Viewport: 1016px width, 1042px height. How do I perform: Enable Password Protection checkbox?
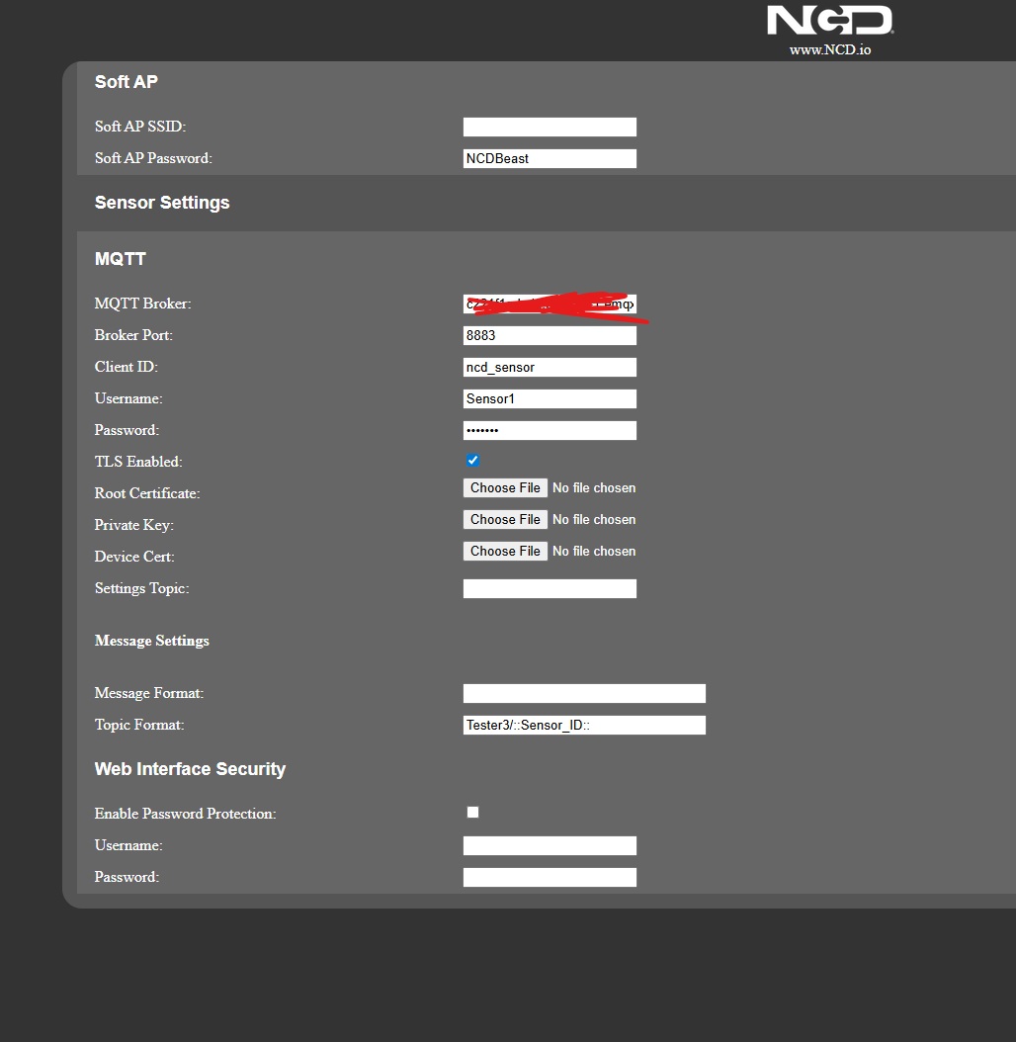click(x=472, y=813)
